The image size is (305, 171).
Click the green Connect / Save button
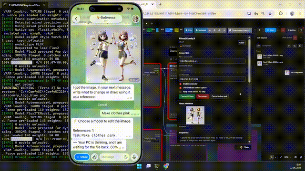187,96
